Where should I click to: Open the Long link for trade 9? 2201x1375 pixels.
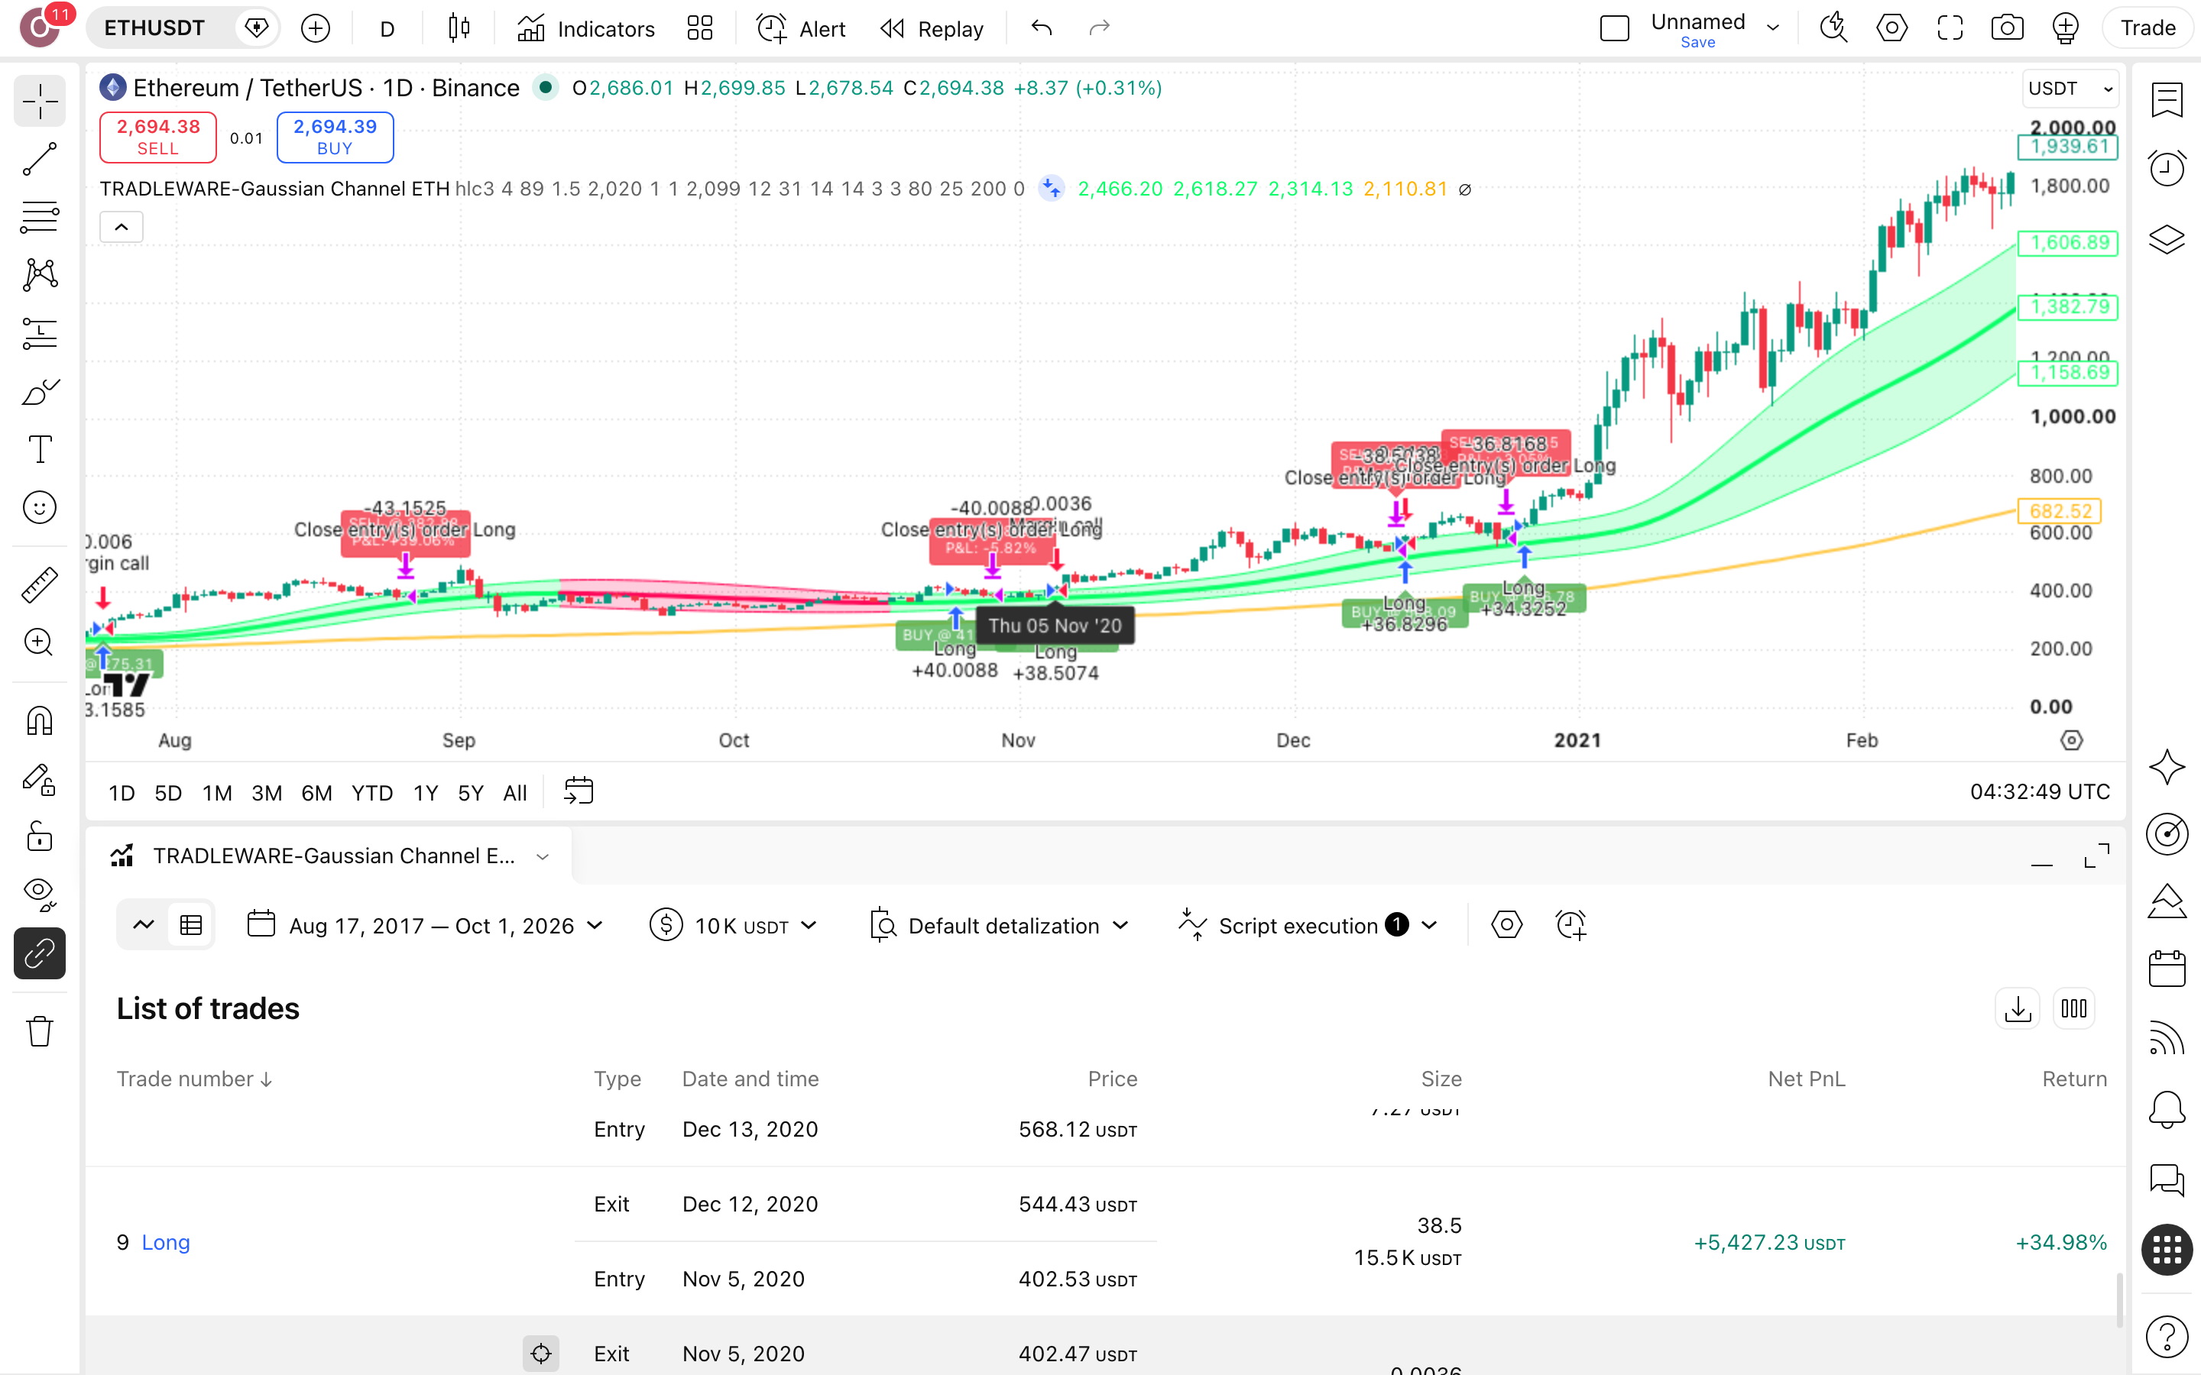[x=166, y=1242]
